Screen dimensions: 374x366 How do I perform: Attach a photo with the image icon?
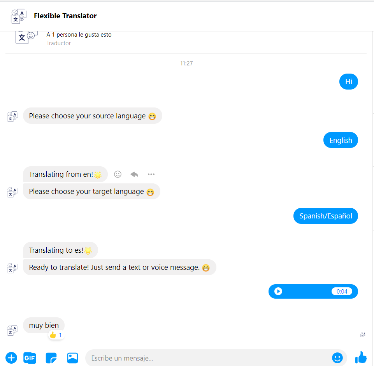[x=72, y=358]
